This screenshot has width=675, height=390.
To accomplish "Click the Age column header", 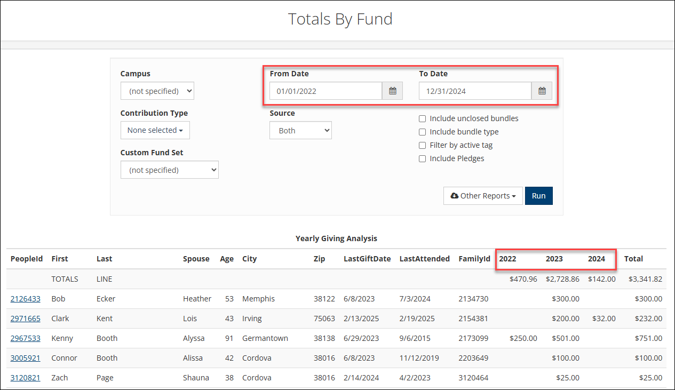I will (227, 259).
